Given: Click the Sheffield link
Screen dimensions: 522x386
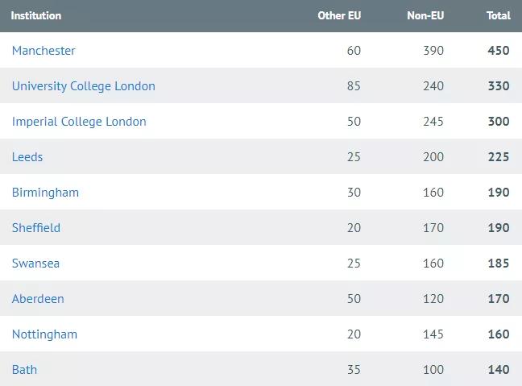Looking at the screenshot, I should pyautogui.click(x=35, y=228).
